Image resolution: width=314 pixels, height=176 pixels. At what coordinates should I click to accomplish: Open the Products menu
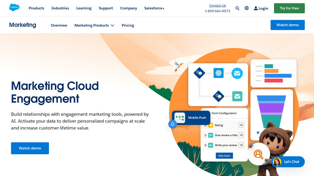pyautogui.click(x=37, y=8)
